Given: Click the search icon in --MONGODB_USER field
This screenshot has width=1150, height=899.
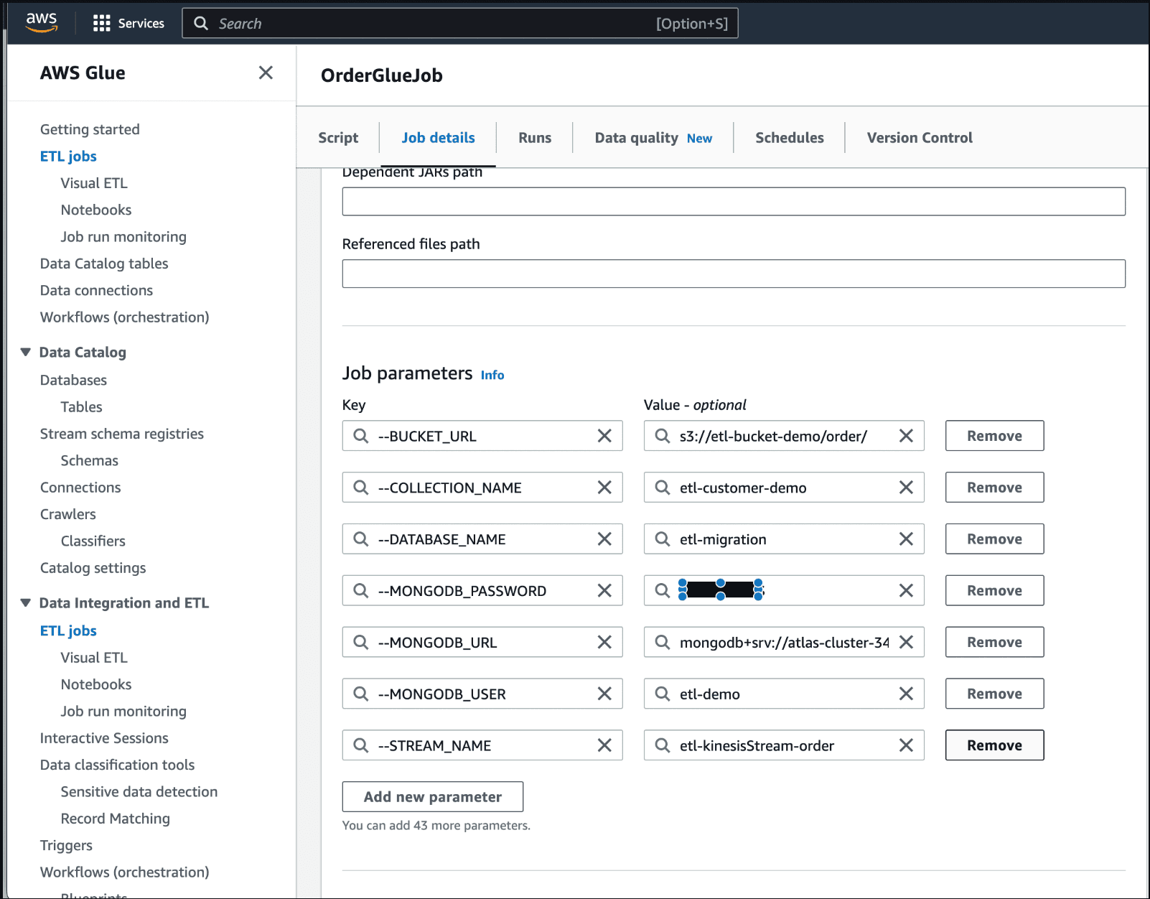Looking at the screenshot, I should 361,694.
